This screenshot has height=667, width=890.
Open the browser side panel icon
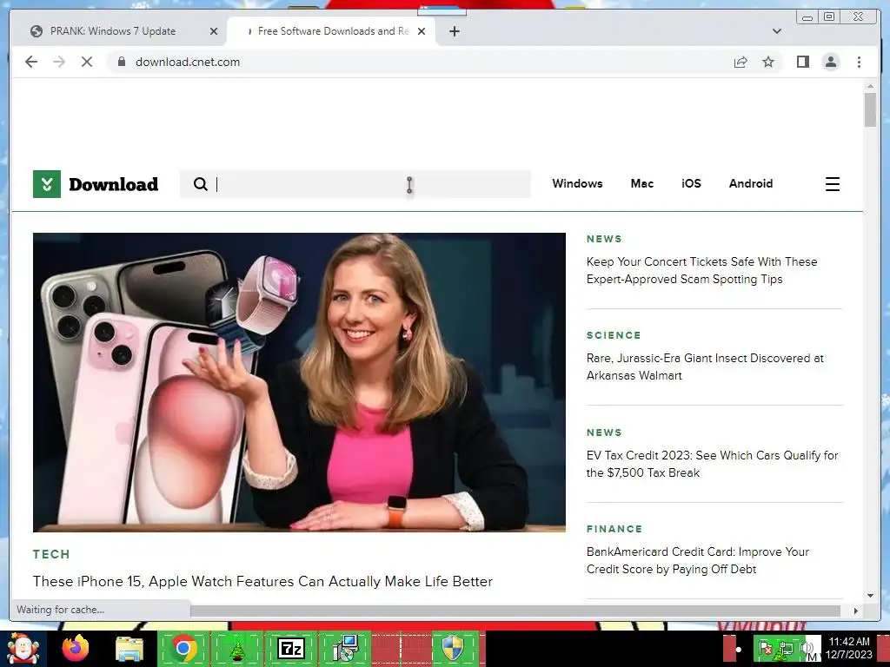click(x=802, y=62)
